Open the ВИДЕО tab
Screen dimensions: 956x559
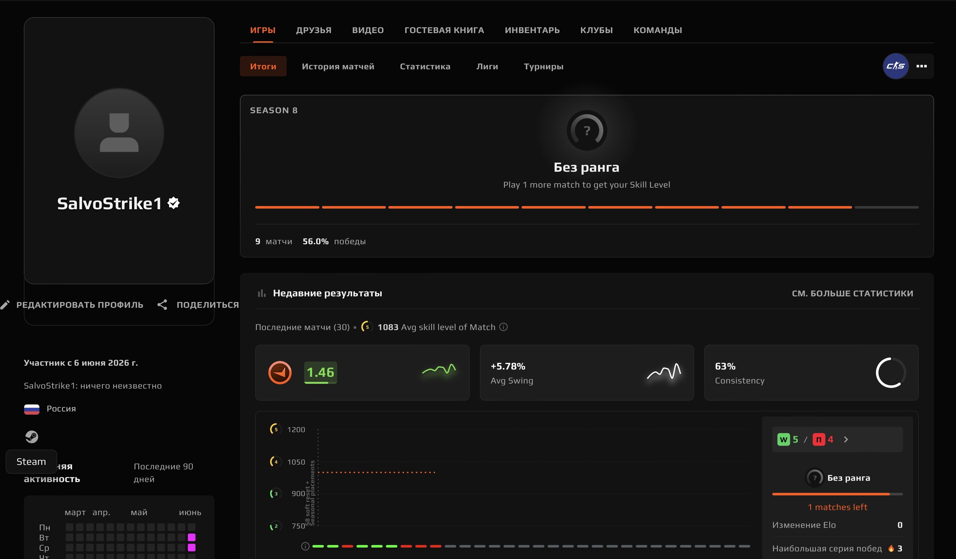(368, 30)
